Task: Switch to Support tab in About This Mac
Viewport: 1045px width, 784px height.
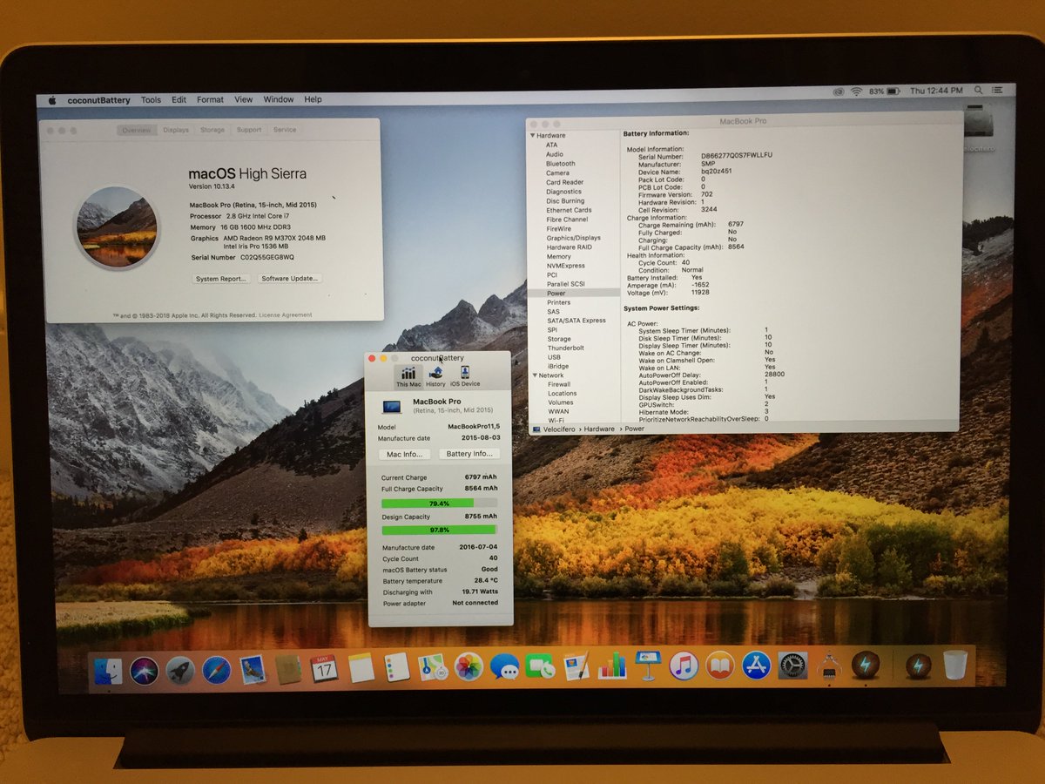Action: 249,130
